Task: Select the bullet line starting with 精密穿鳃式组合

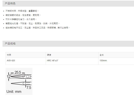Action: pos(23,15)
